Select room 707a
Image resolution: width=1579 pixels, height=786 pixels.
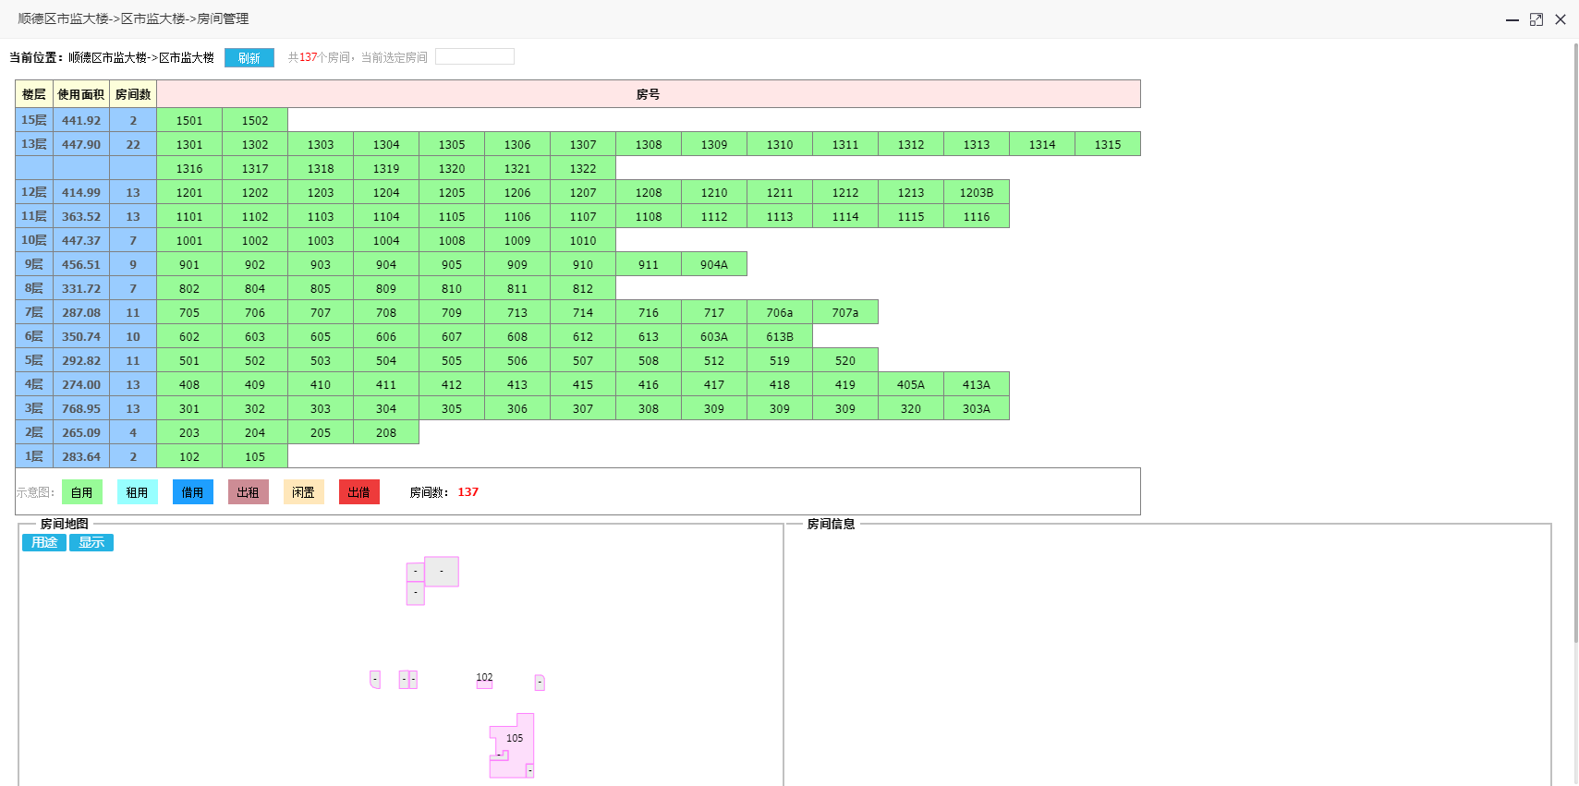point(845,312)
